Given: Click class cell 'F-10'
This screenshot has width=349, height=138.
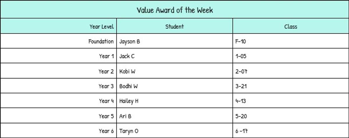Looking at the screenshot, I should pos(241,42).
